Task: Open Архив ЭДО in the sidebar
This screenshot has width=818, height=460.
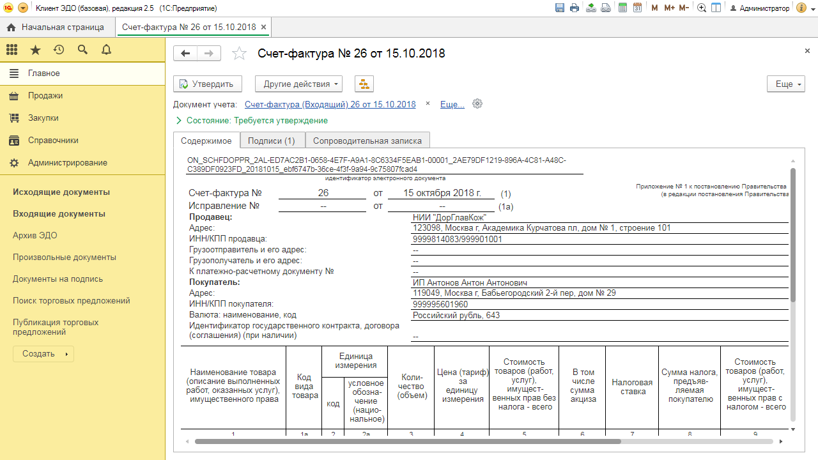Action: pos(35,236)
